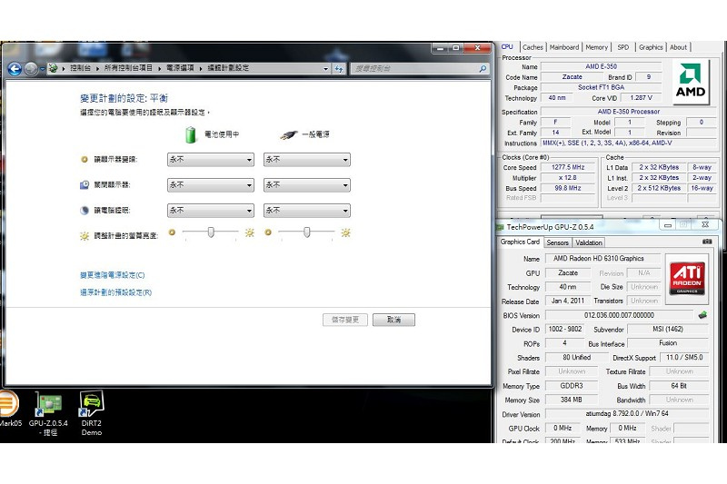Click the bright sun icon after battery brightness slider
The height and width of the screenshot is (484, 727).
click(x=249, y=232)
